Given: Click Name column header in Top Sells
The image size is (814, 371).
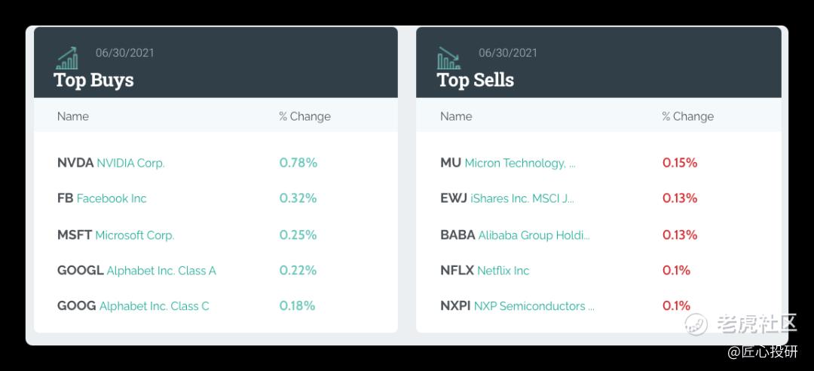Looking at the screenshot, I should pos(456,116).
